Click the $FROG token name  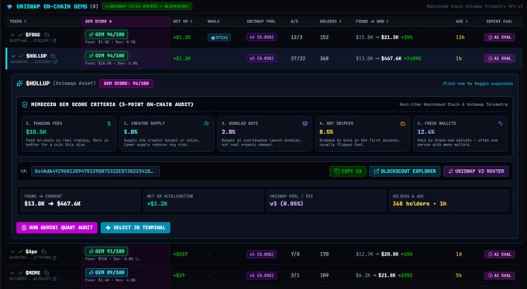point(33,35)
